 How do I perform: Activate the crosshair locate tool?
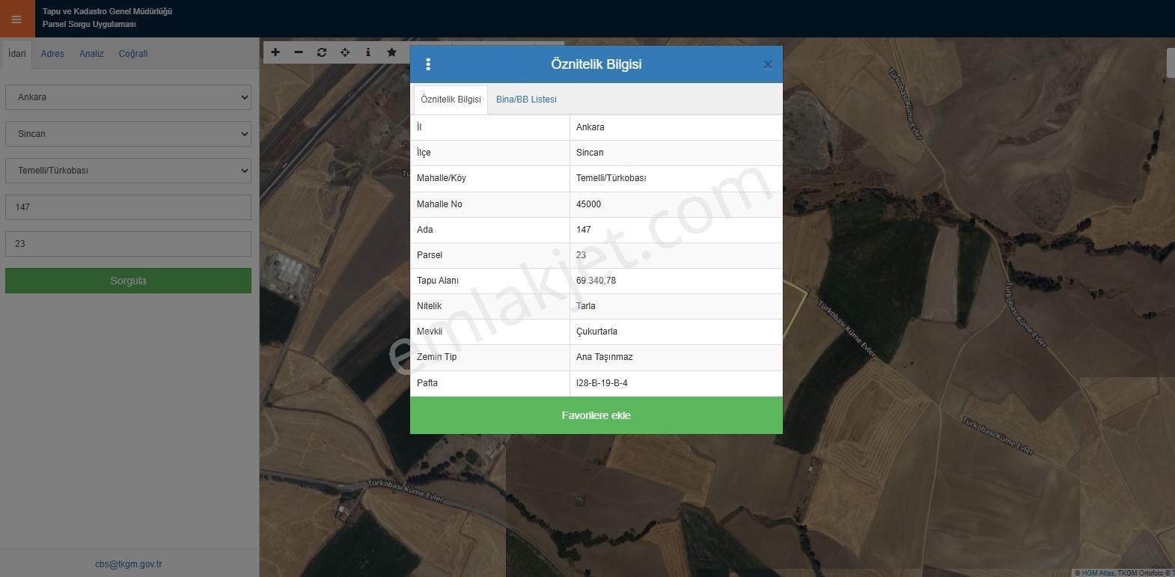345,52
